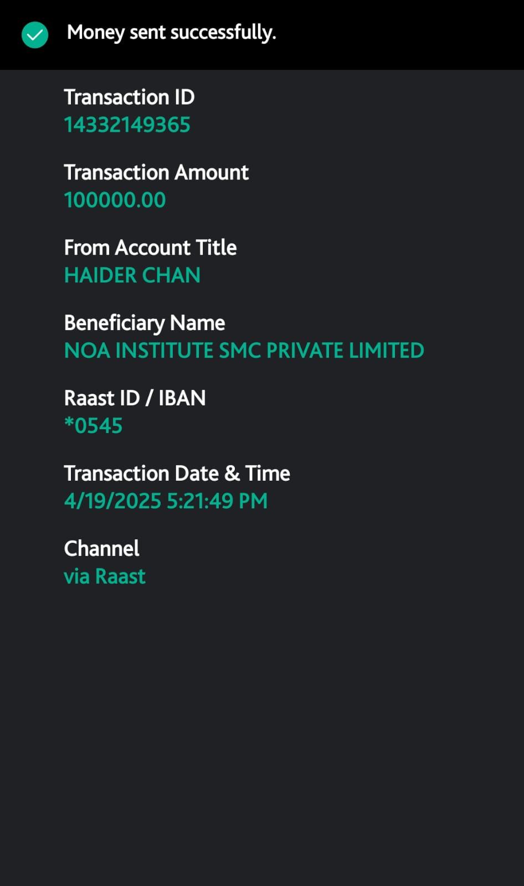This screenshot has height=886, width=524.
Task: Click the green success checkmark icon
Action: click(35, 35)
